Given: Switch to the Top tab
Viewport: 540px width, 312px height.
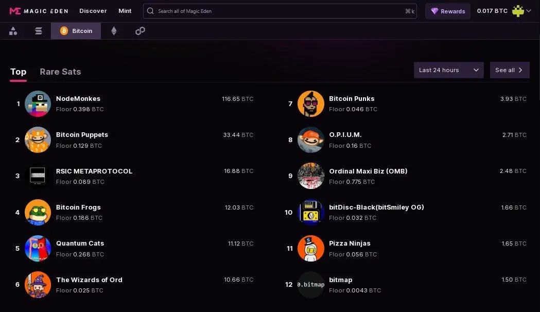Looking at the screenshot, I should point(18,72).
